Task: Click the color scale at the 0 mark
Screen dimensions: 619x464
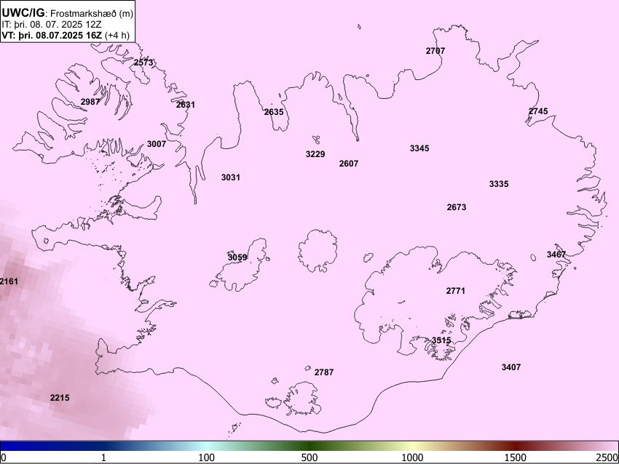Action: (x=4, y=457)
